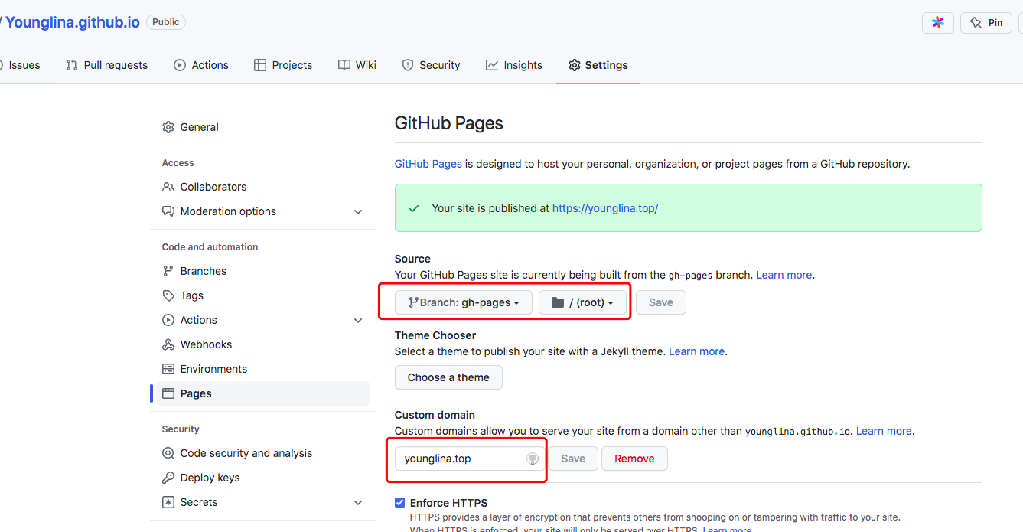The image size is (1023, 532).
Task: Click the red Remove button
Action: 634,459
